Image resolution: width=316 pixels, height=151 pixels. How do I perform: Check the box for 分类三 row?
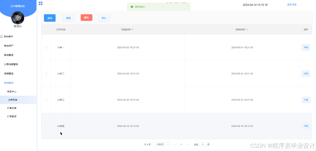pos(47,100)
